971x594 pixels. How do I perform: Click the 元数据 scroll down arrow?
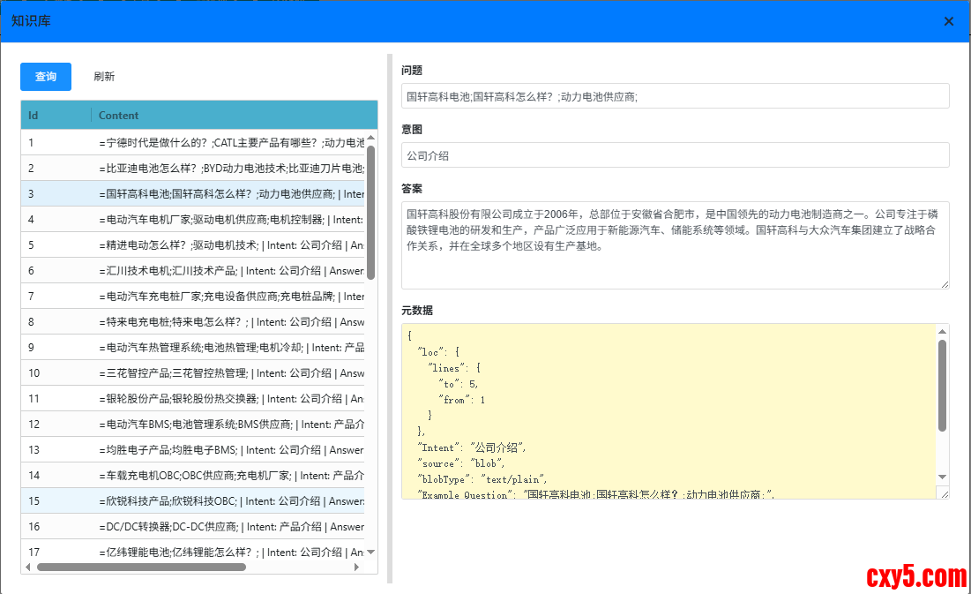coord(942,477)
